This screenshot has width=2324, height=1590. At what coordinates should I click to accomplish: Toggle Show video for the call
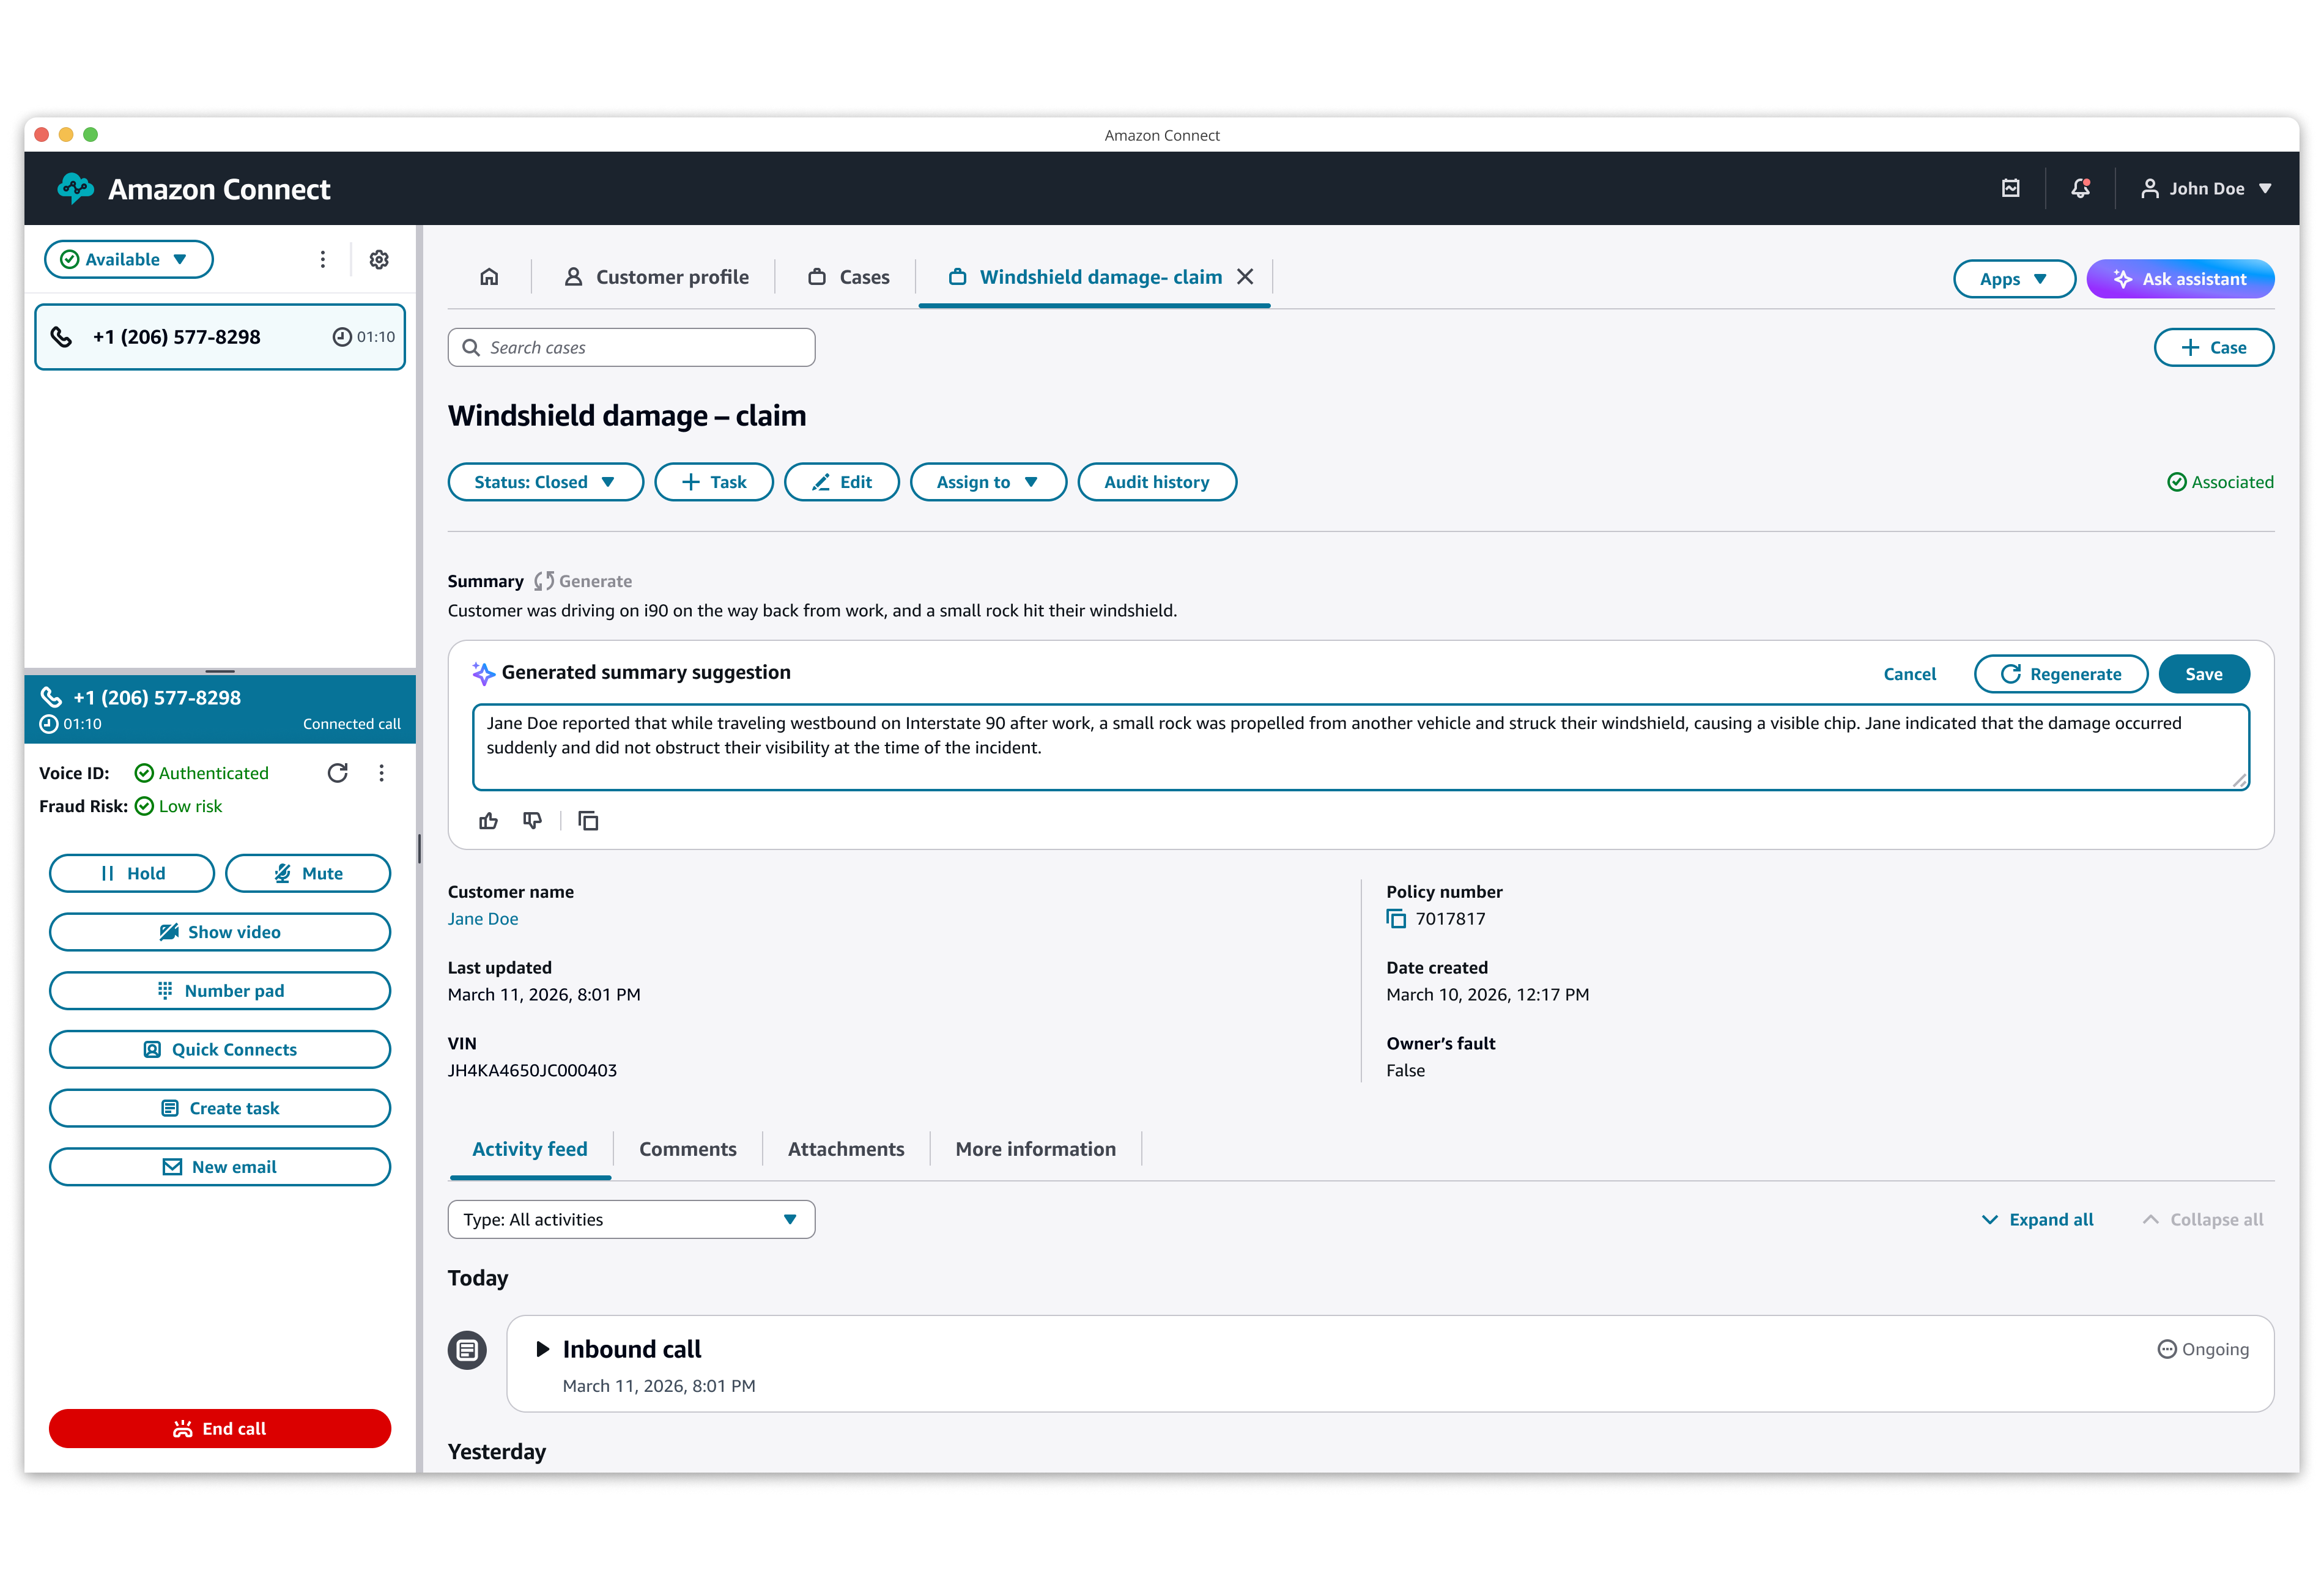click(220, 932)
